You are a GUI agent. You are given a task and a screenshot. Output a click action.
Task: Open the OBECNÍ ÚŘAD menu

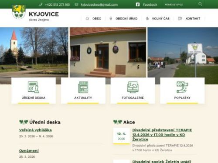126,19
